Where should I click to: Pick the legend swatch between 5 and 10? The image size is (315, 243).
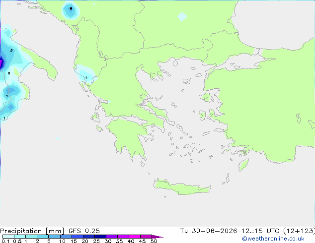click(x=54, y=237)
